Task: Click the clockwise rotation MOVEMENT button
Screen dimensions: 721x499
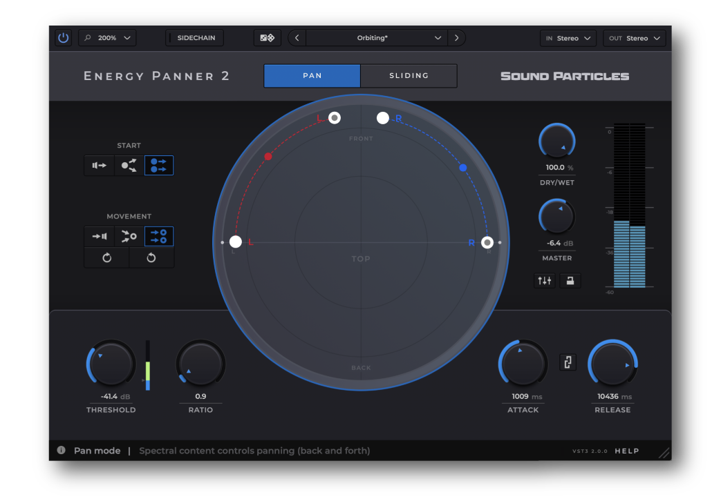Action: click(x=106, y=257)
